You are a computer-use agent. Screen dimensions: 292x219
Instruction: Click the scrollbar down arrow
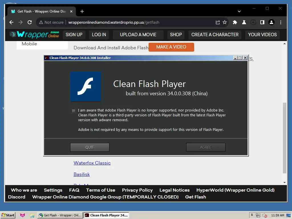284,182
